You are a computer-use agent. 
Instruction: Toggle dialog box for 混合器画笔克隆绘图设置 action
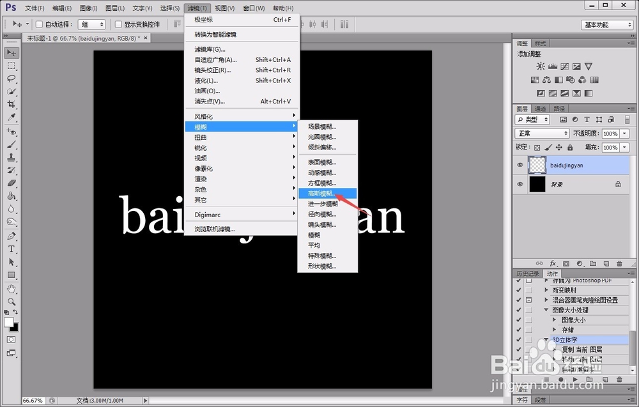pos(528,300)
